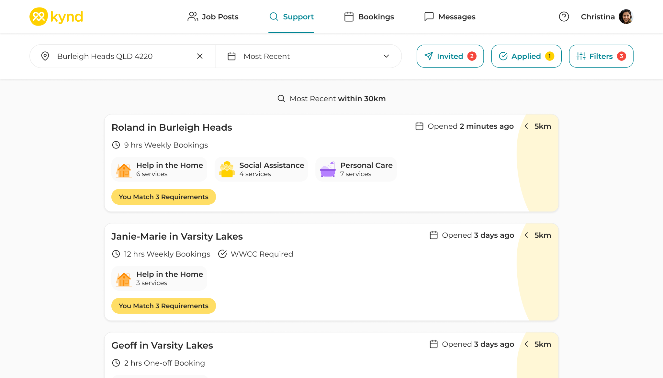Expand the 5km chevron on Janie-Marie's card
Viewport: 663px width, 378px height.
[x=526, y=235]
